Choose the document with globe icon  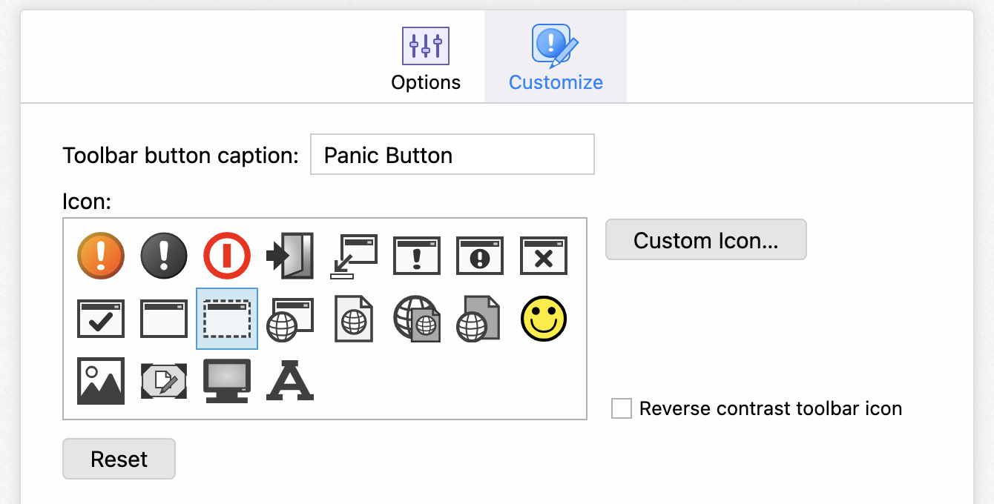[354, 319]
